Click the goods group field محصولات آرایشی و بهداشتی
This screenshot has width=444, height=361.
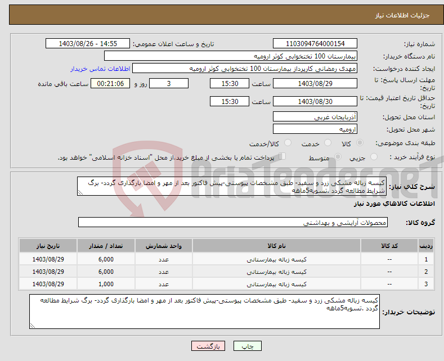(x=233, y=222)
